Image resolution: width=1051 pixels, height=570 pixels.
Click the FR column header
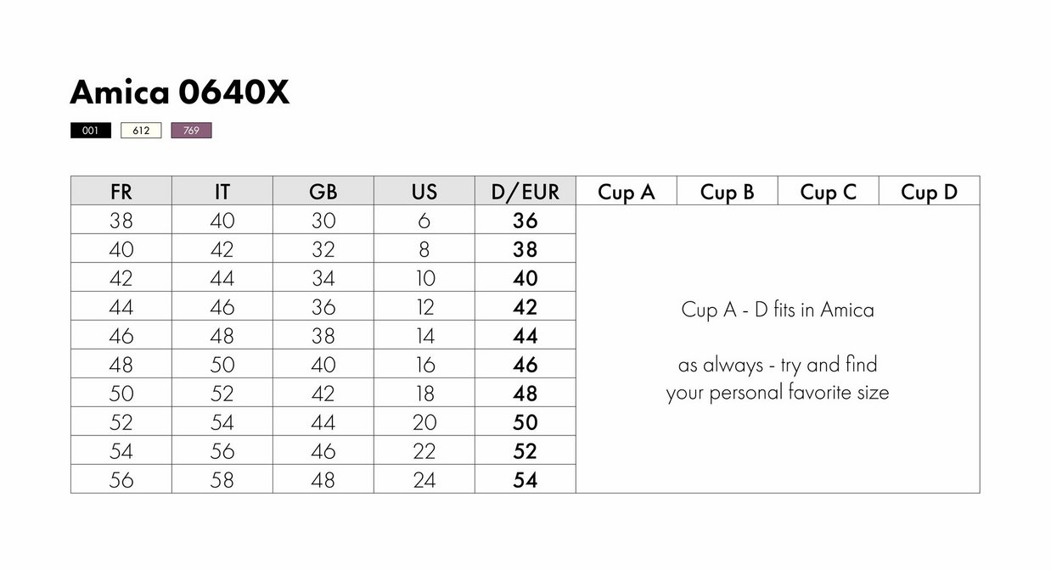[x=121, y=192]
